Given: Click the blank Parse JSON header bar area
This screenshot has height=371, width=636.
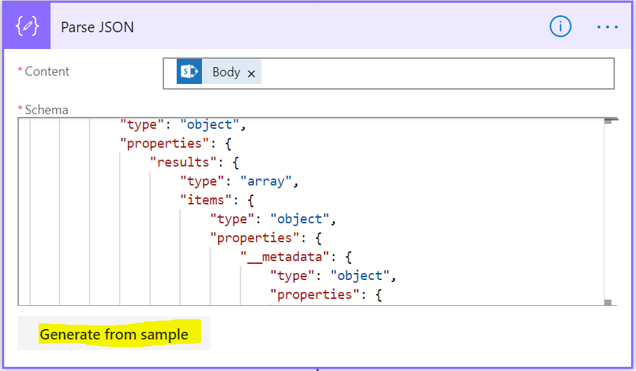Looking at the screenshot, I should [x=337, y=27].
